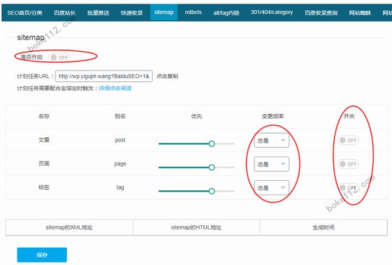Image resolution: width=392 pixels, height=265 pixels.
Task: Click the 开关 column header
Action: point(349,116)
